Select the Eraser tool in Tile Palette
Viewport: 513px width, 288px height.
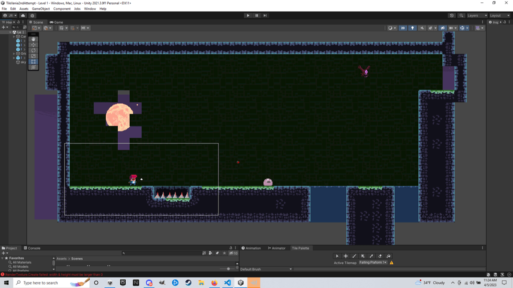[380, 256]
